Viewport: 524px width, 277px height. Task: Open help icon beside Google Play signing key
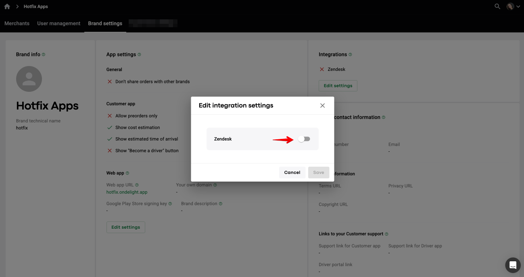[x=170, y=204]
